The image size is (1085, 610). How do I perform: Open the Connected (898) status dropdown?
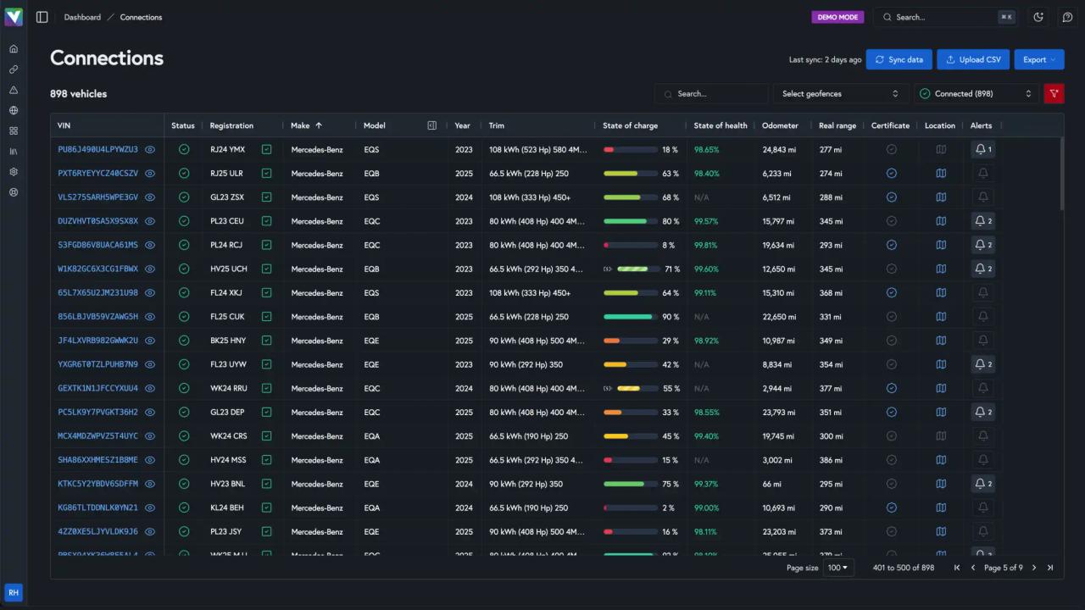point(976,94)
